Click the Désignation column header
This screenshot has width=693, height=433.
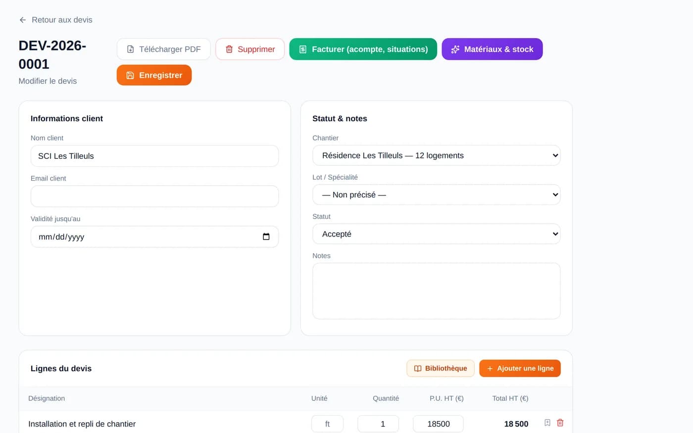pyautogui.click(x=47, y=398)
